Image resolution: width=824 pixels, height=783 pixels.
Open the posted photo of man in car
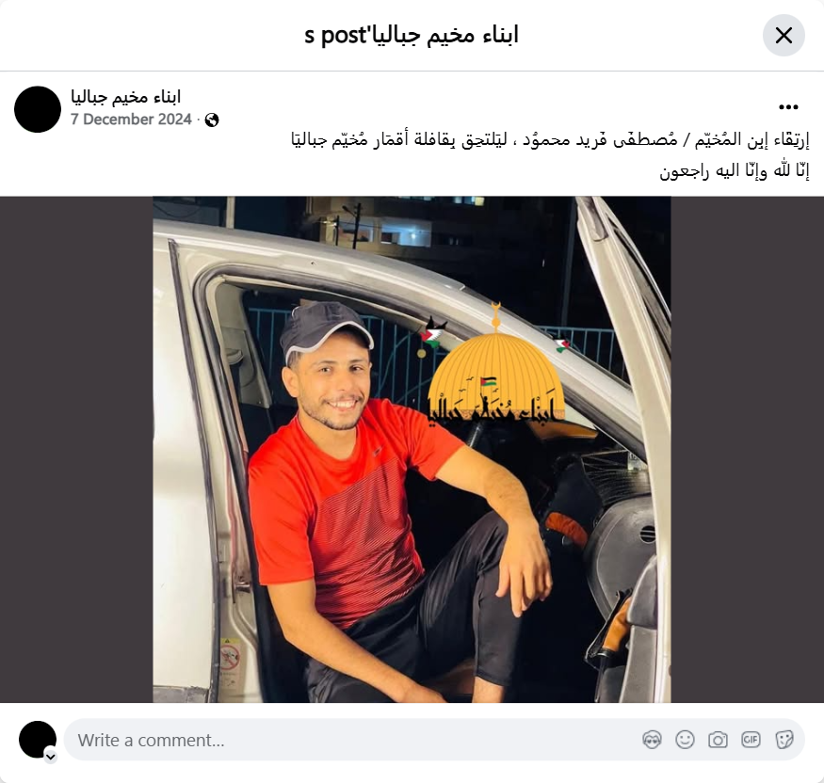(412, 450)
